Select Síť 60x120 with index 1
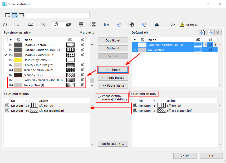The image size is (226, 163). [x=175, y=106]
